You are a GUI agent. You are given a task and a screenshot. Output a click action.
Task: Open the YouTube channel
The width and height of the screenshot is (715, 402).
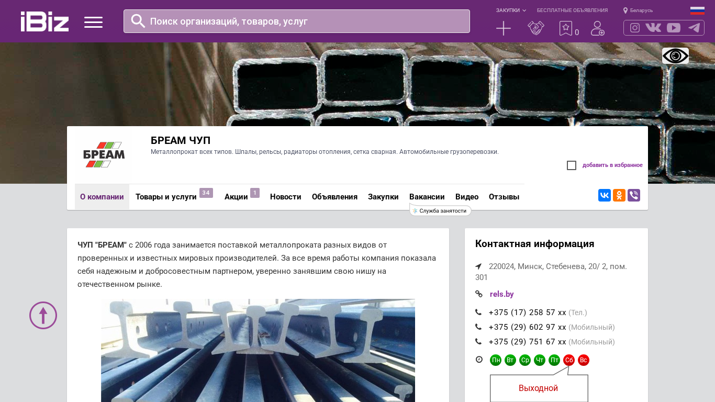coord(674,28)
